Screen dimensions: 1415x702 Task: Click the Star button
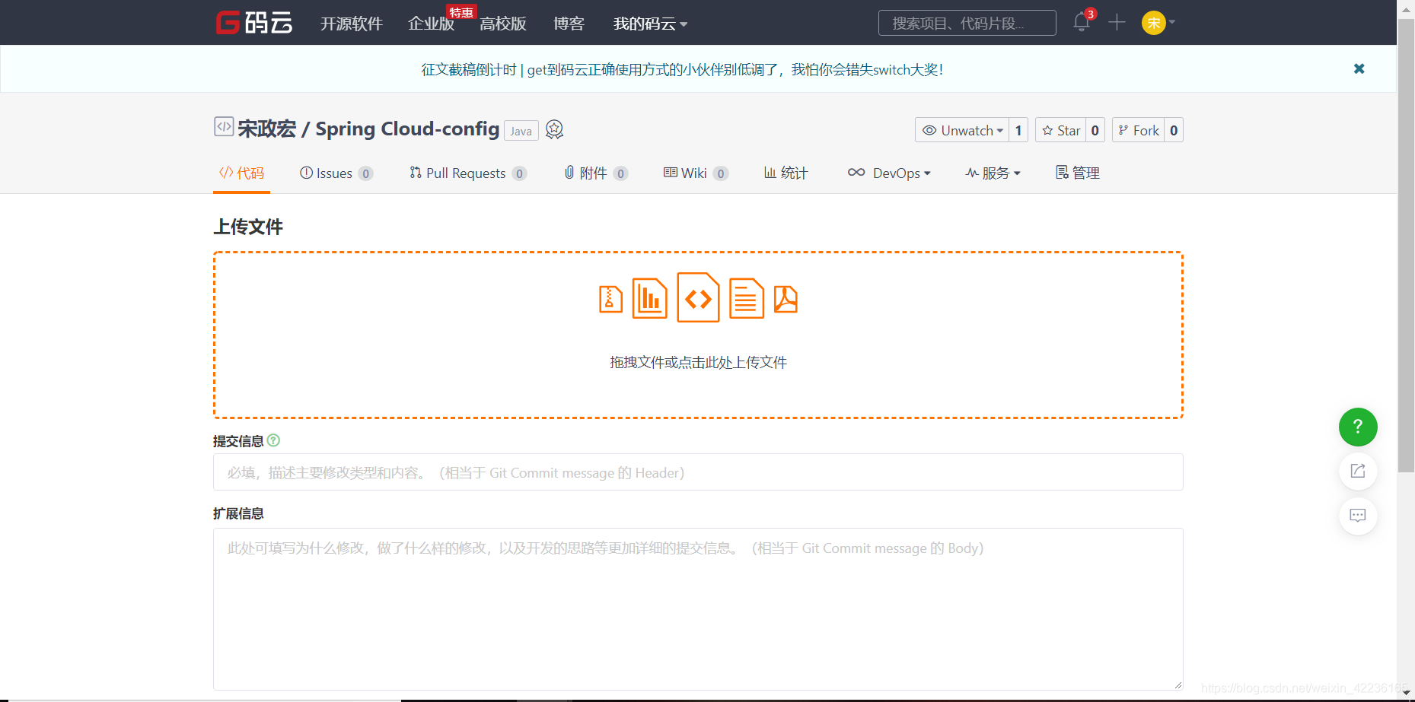[1060, 130]
